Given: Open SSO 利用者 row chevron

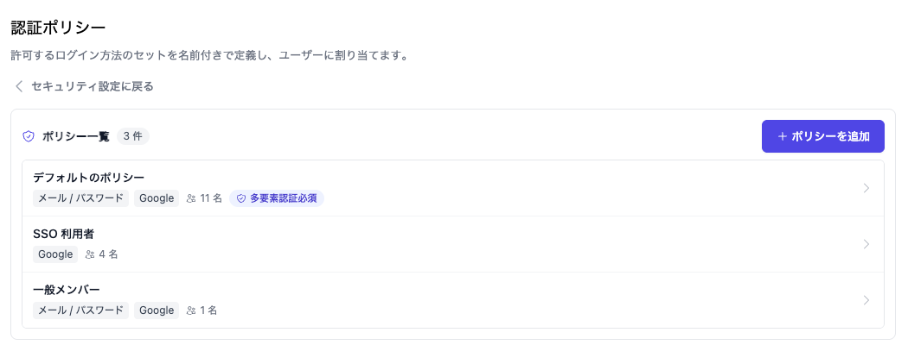Looking at the screenshot, I should point(866,244).
